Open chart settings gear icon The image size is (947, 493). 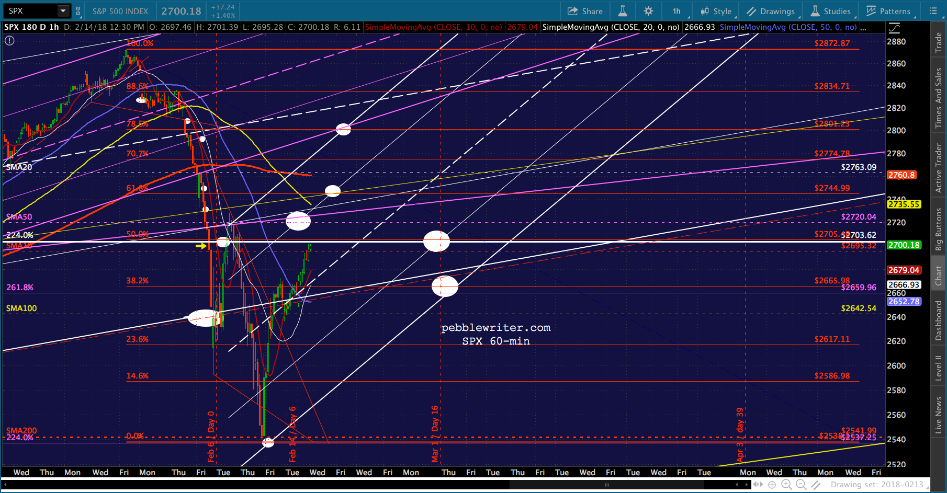click(x=648, y=11)
